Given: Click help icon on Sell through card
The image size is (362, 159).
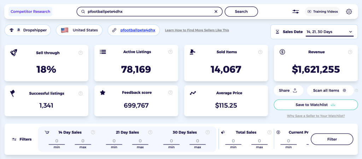Looking at the screenshot, I should [81, 53].
